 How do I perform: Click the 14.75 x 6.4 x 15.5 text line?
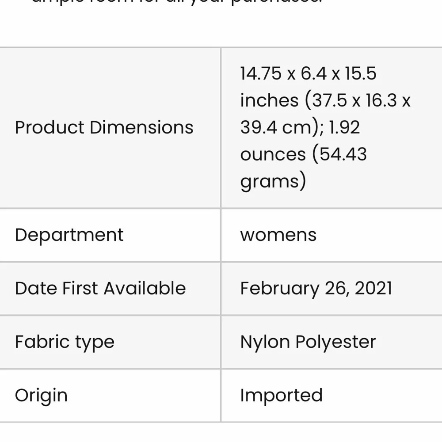(x=308, y=73)
